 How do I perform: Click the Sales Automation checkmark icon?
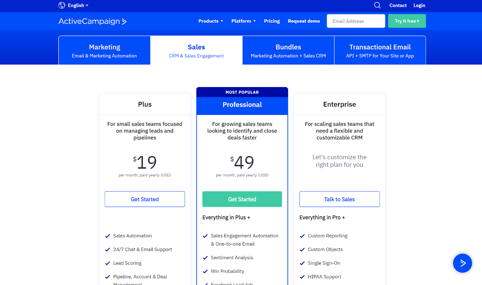pos(108,236)
